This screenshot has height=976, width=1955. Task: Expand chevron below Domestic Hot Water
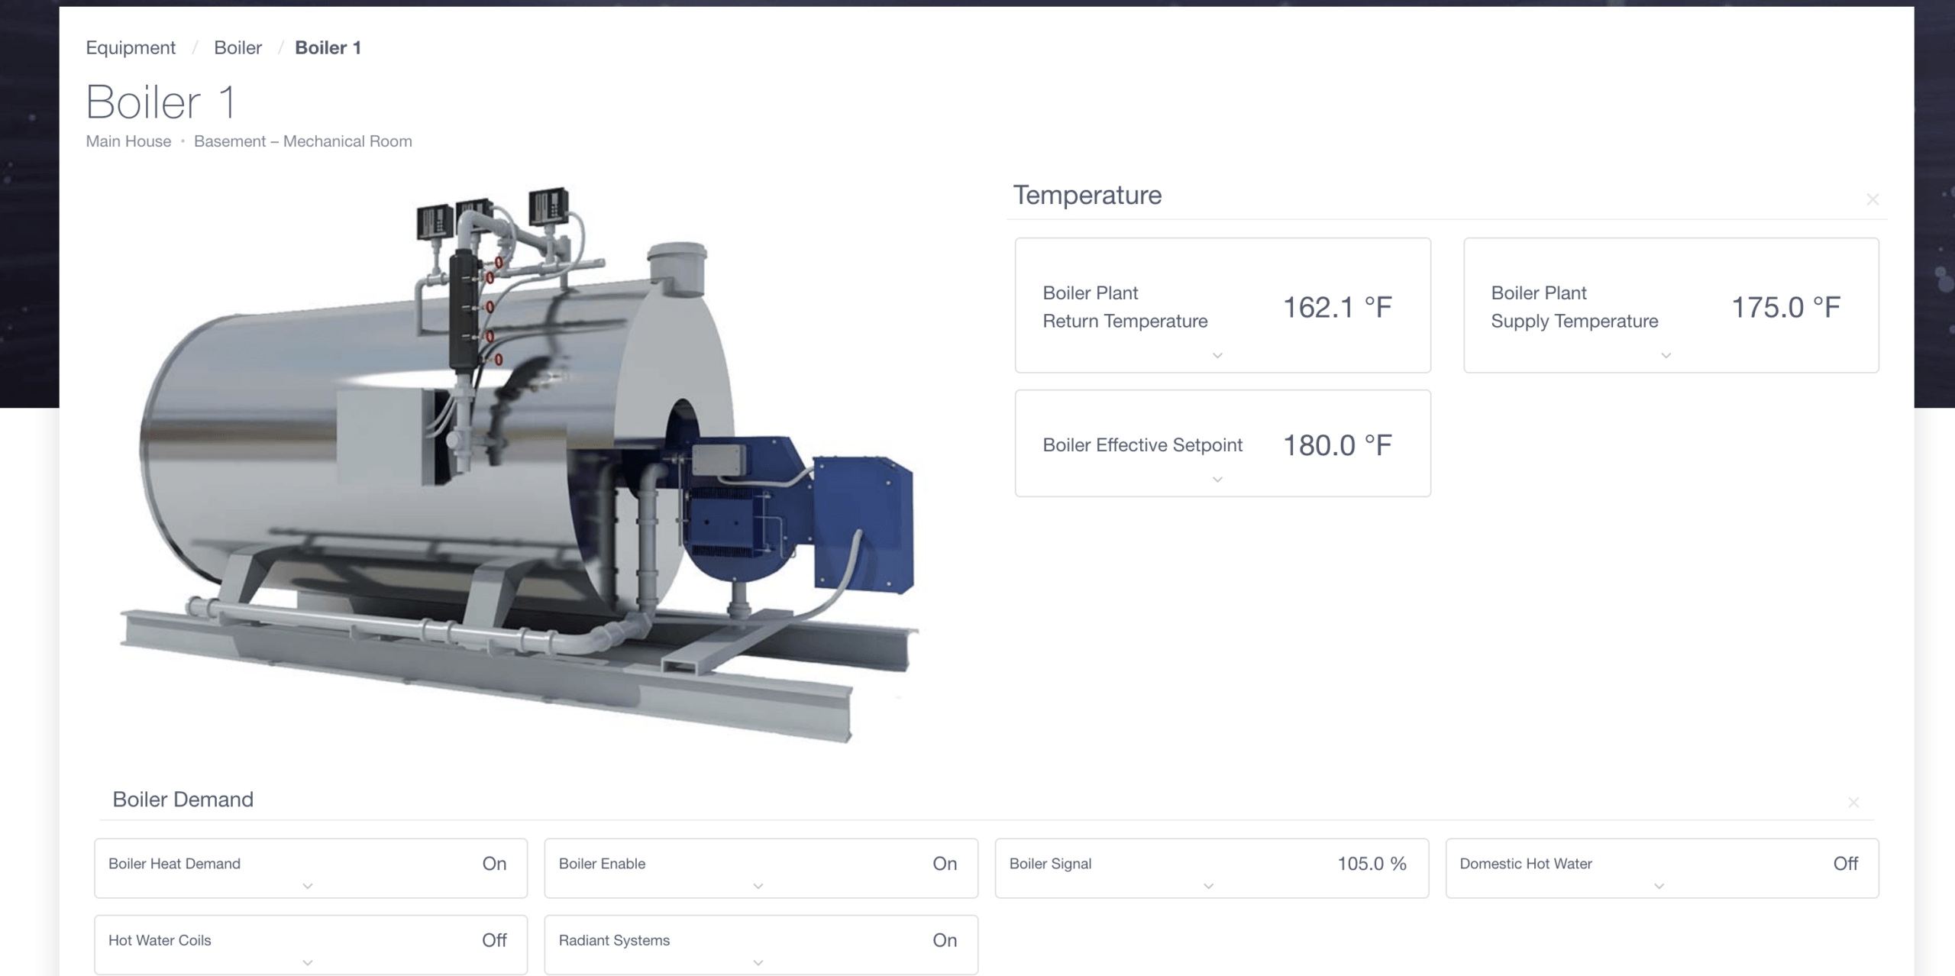[1659, 887]
